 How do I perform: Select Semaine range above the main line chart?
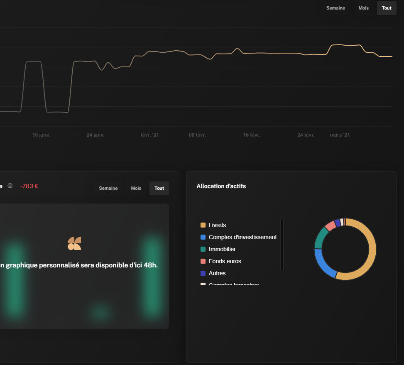click(x=335, y=8)
